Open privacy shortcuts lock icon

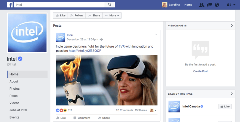coord(229,5)
